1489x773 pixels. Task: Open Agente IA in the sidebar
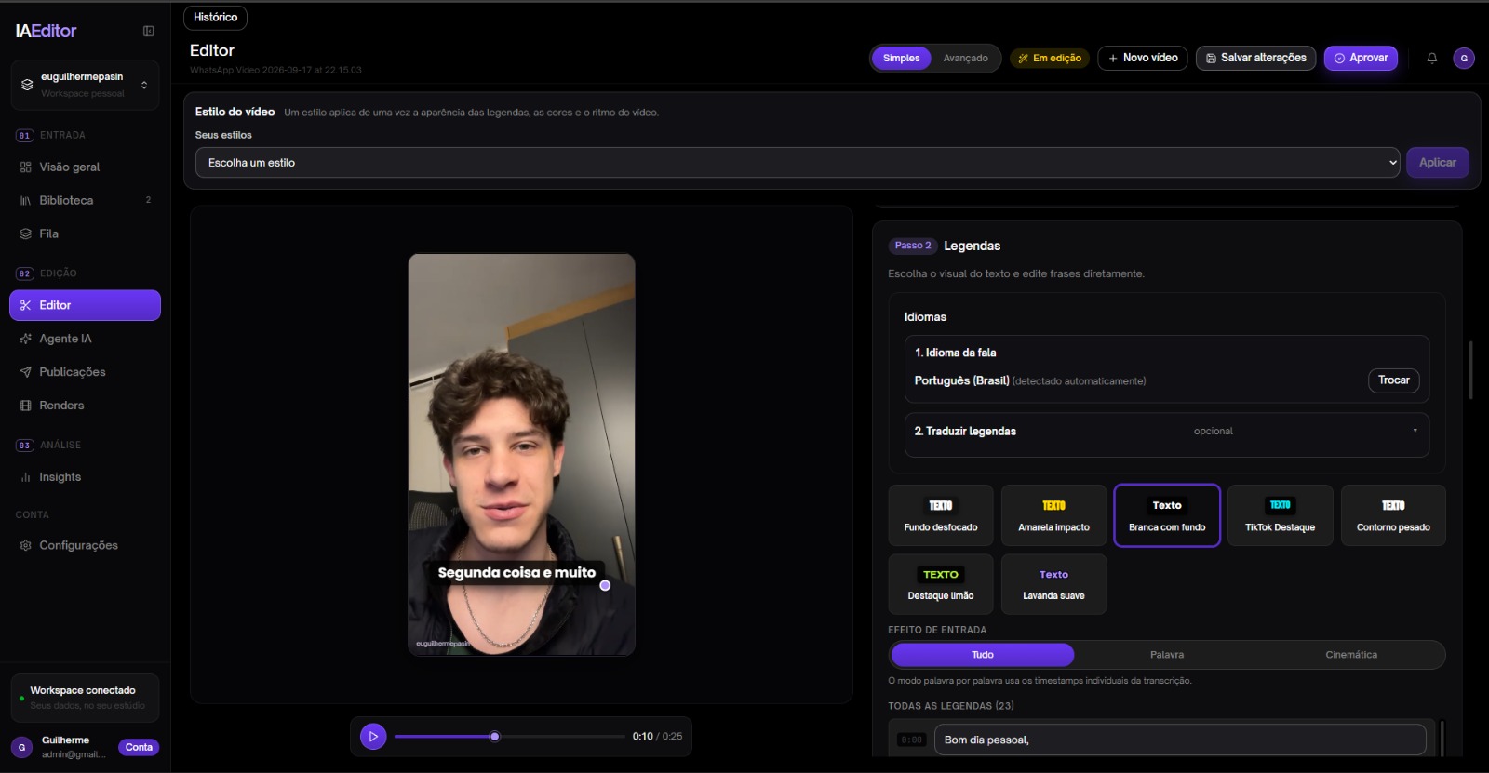pyautogui.click(x=85, y=339)
